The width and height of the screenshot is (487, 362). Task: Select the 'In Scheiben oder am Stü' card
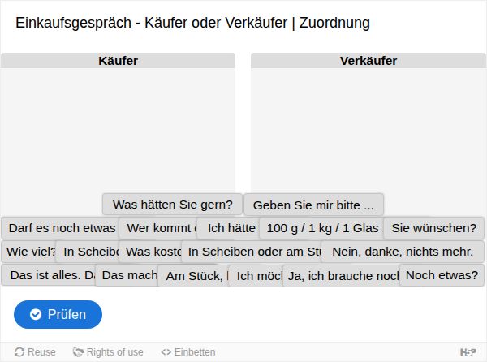pos(252,252)
